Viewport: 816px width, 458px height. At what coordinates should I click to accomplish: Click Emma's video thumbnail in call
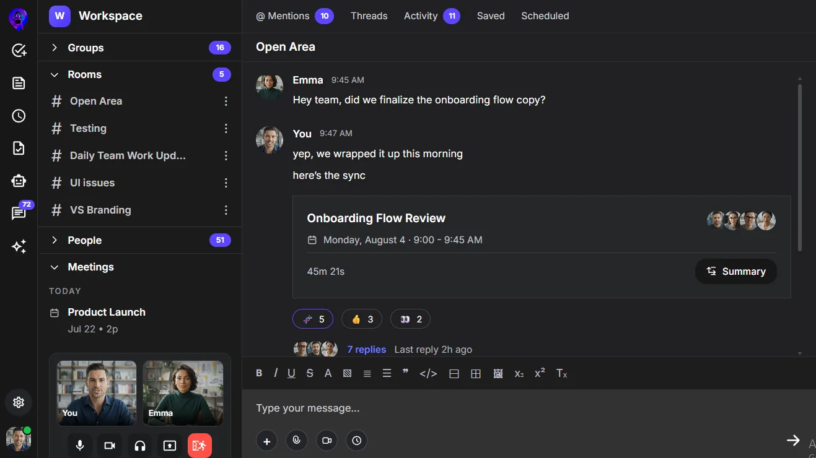click(x=183, y=393)
